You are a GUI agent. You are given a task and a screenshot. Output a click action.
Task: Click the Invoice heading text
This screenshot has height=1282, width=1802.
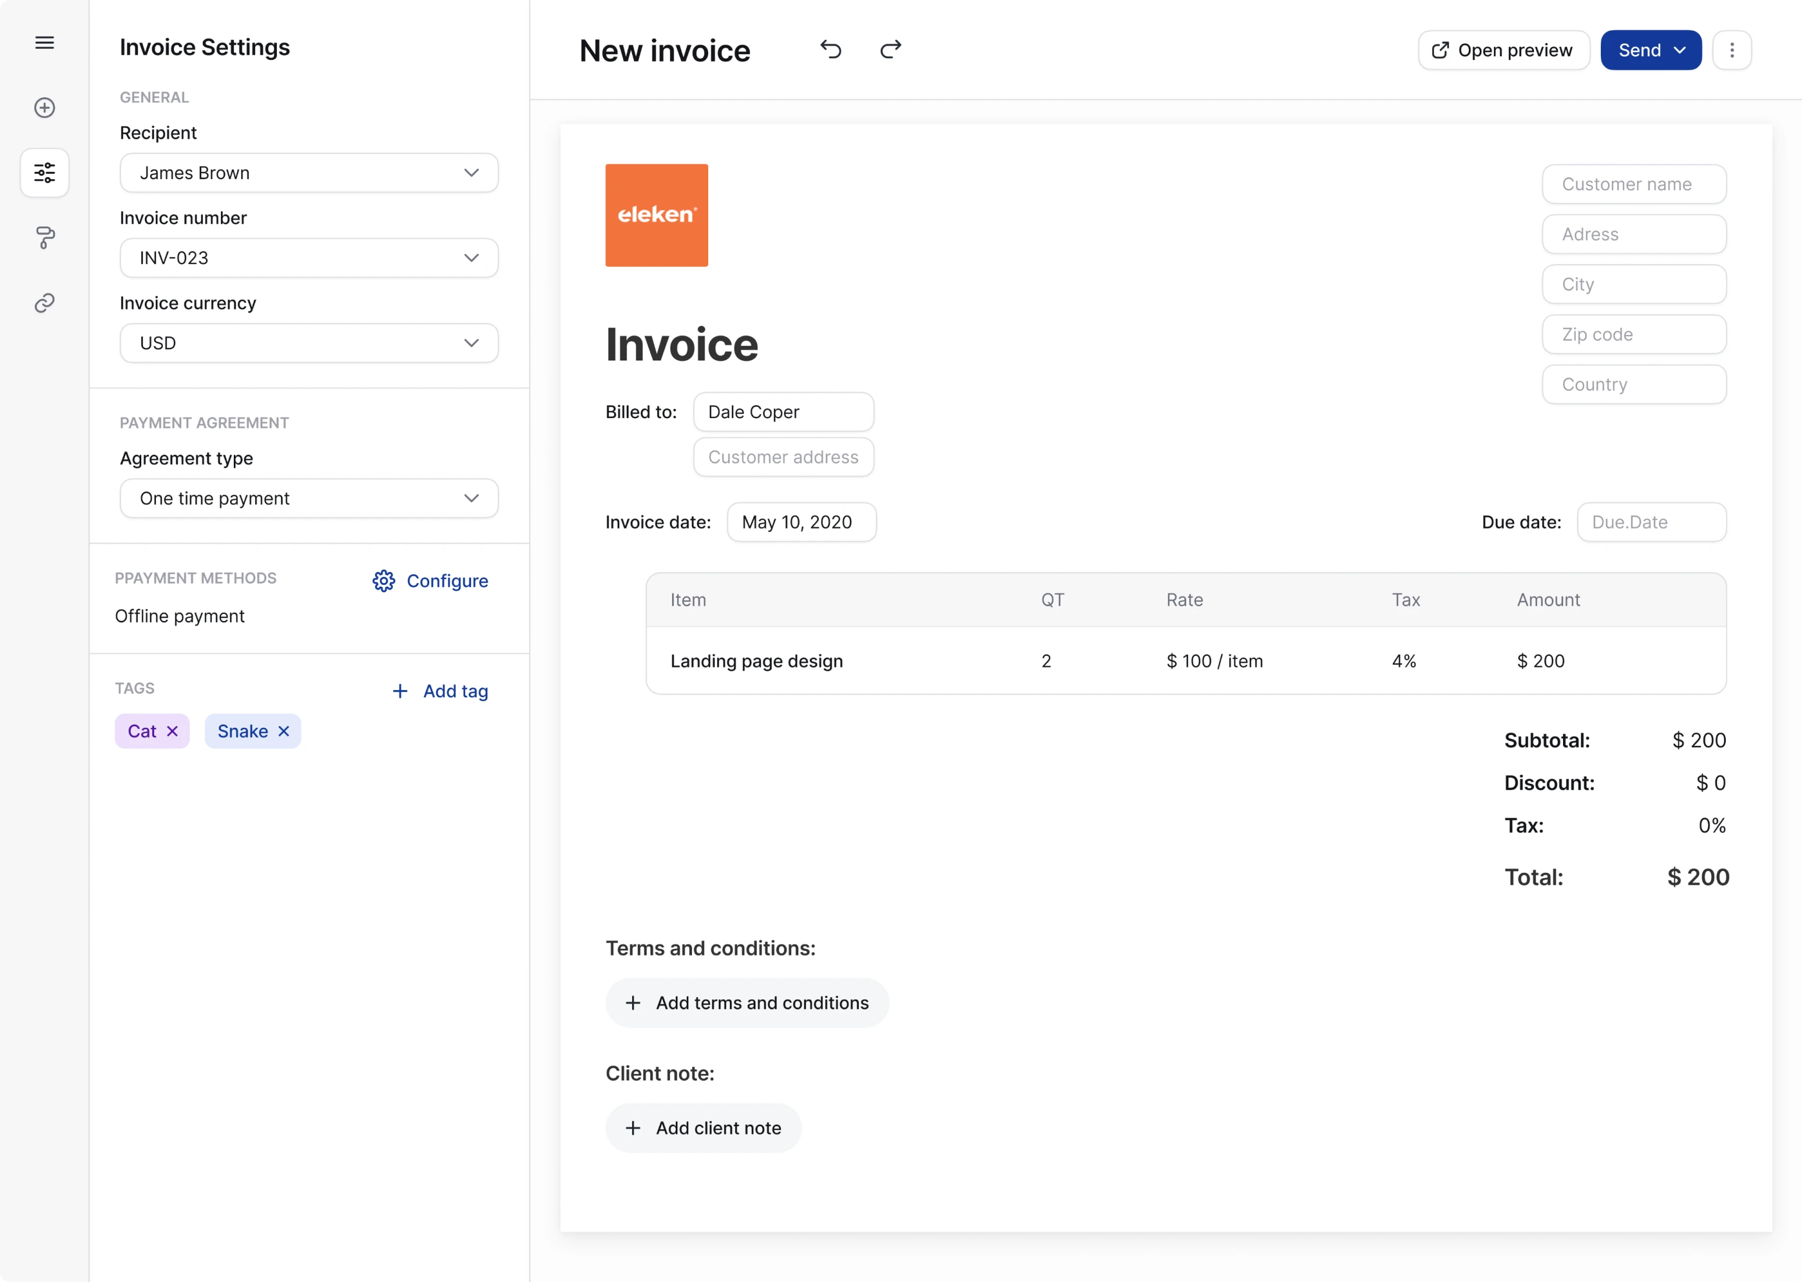click(681, 344)
